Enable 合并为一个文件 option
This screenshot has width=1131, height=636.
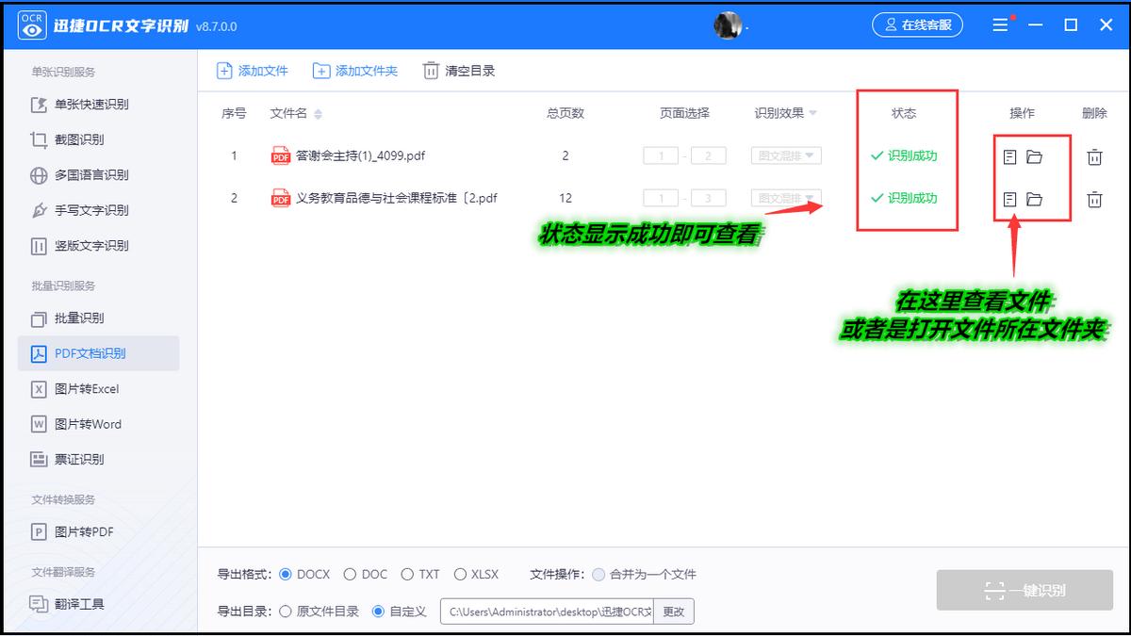(x=600, y=573)
